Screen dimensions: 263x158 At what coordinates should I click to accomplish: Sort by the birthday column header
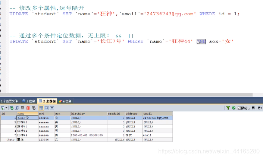pyautogui.click(x=89, y=114)
